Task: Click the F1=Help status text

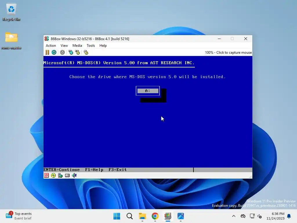Action: [94, 170]
